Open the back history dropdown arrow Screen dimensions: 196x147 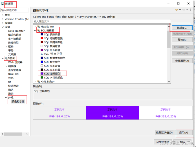pyautogui.click(x=180, y=10)
